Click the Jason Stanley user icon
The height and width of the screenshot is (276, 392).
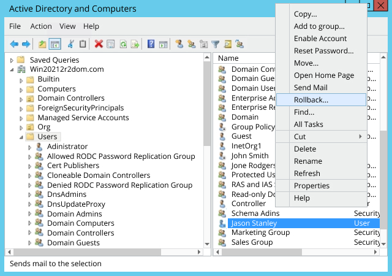coord(222,223)
